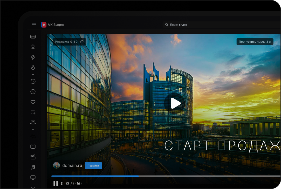This screenshot has height=189, width=281.
Task: Click the Перейти button
Action: click(93, 166)
